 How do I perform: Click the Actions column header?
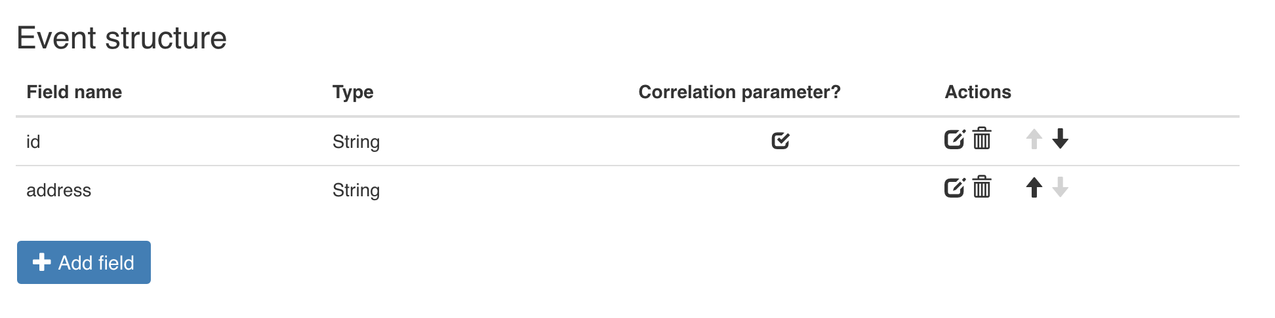tap(977, 92)
